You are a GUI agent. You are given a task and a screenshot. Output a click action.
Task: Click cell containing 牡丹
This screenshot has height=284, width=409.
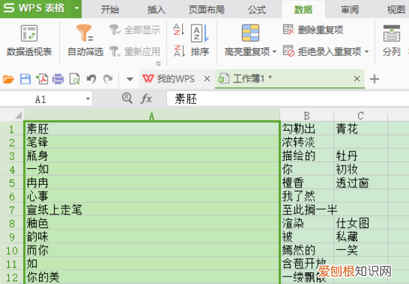pyautogui.click(x=361, y=156)
